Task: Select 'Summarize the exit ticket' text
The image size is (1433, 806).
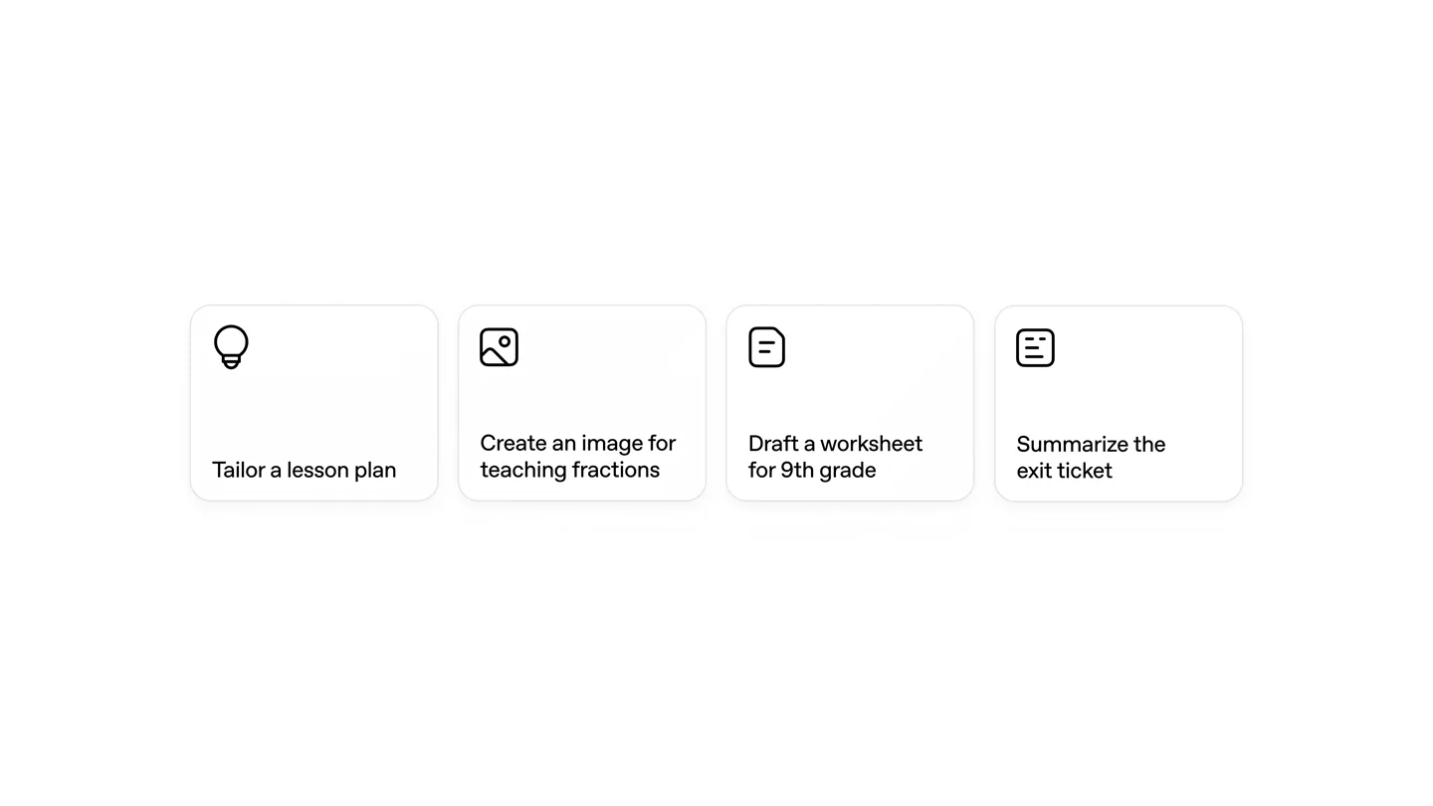Action: point(1091,457)
